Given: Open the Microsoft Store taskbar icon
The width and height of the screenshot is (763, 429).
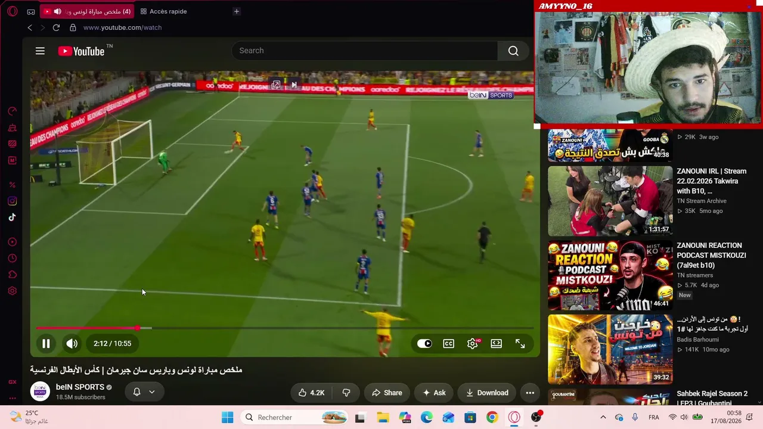Looking at the screenshot, I should pyautogui.click(x=470, y=418).
